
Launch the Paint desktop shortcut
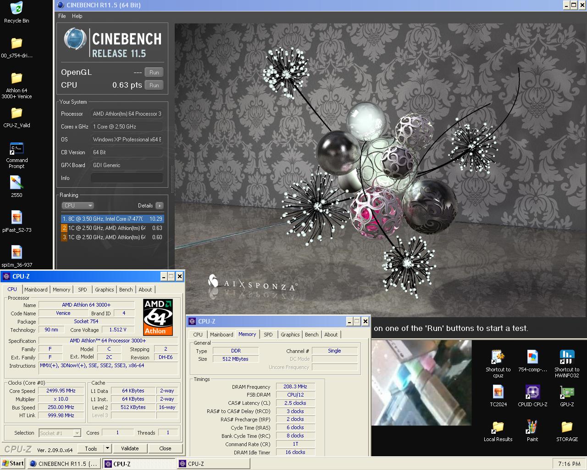(x=532, y=427)
